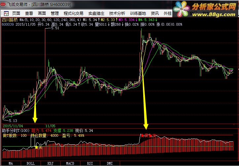Open the 程式化交易 menu
This screenshot has width=239, height=166.
coord(74,13)
